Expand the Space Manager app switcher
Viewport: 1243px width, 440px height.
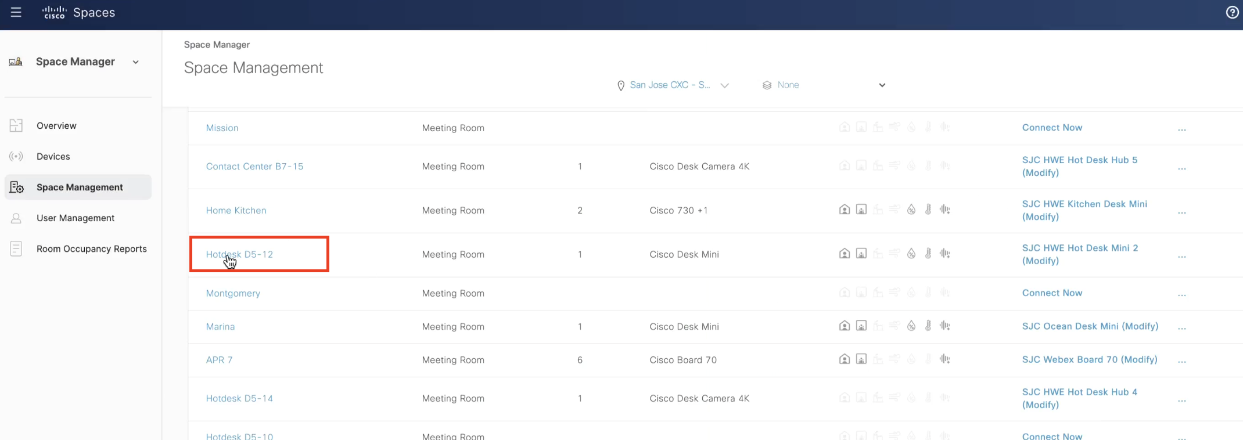click(x=136, y=62)
